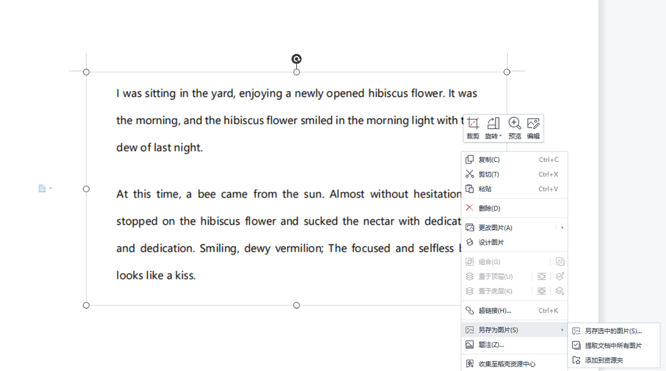This screenshot has width=666, height=371.
Task: Select the crop (裁剪) tool
Action: [x=473, y=128]
